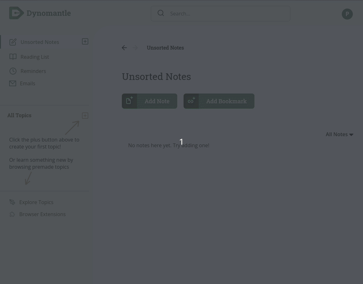This screenshot has width=363, height=284.
Task: Click 'Click the plus button above' hint
Action: pos(44,143)
